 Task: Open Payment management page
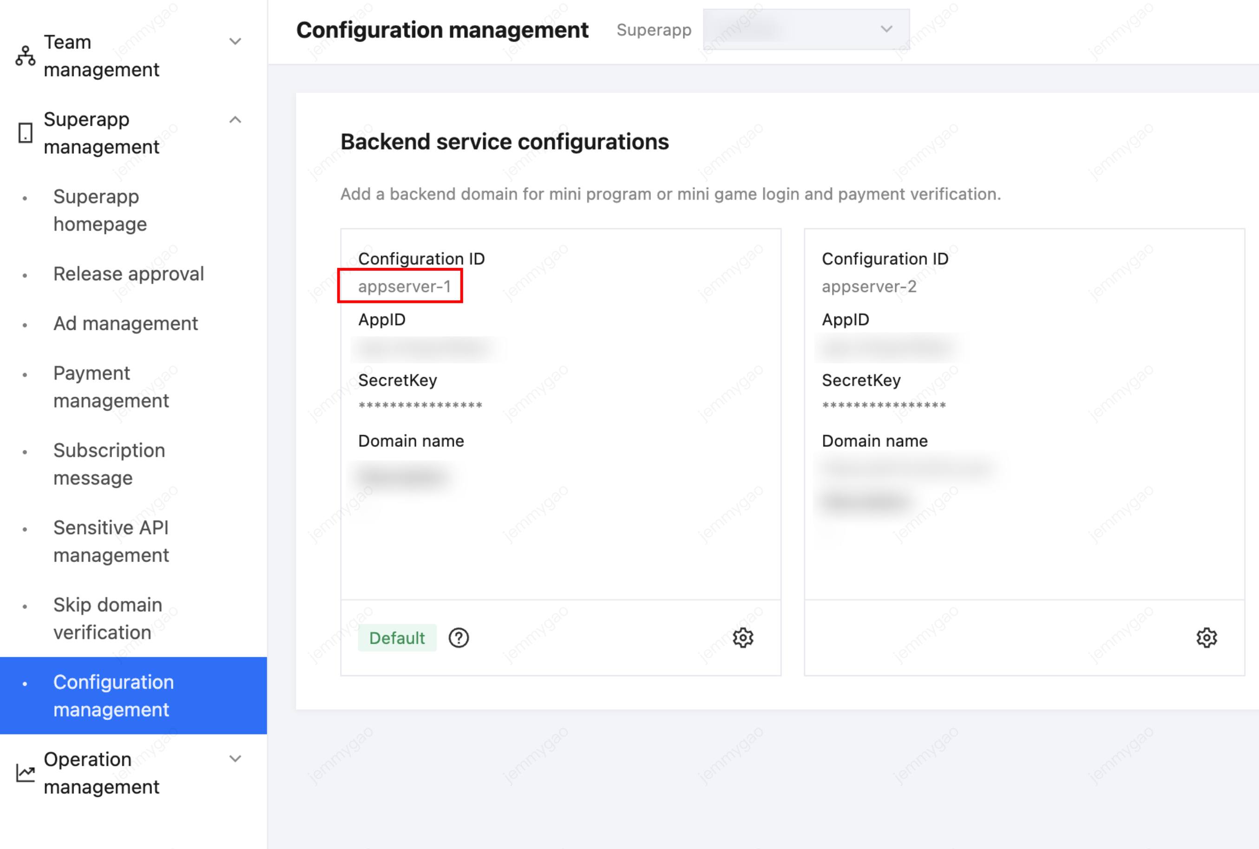111,386
